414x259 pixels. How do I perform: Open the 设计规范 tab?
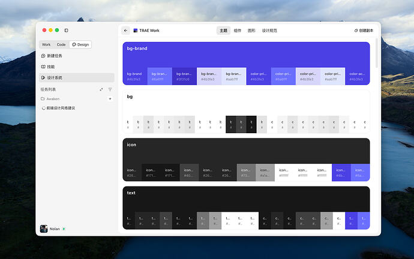[269, 31]
